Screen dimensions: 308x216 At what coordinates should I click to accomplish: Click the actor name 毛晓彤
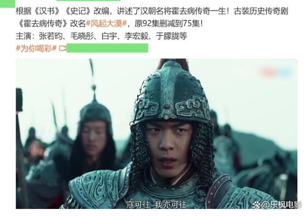(82, 36)
